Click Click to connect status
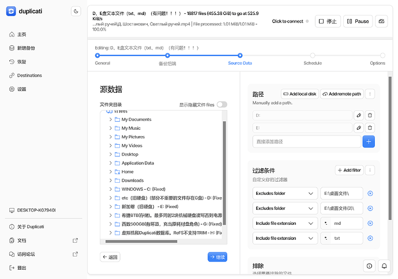The width and height of the screenshot is (398, 279). 290,21
